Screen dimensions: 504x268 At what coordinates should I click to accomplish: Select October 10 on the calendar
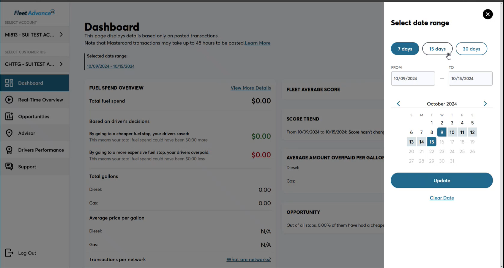click(x=452, y=132)
